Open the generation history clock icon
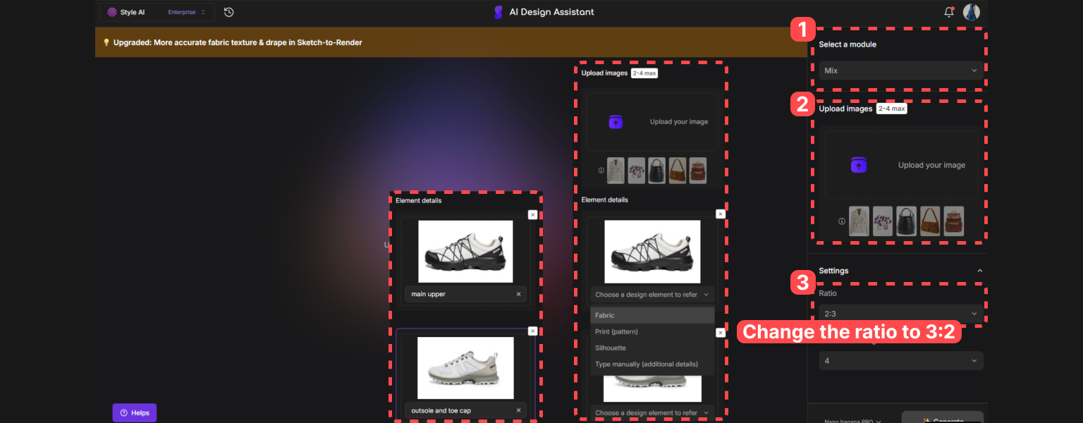 228,12
